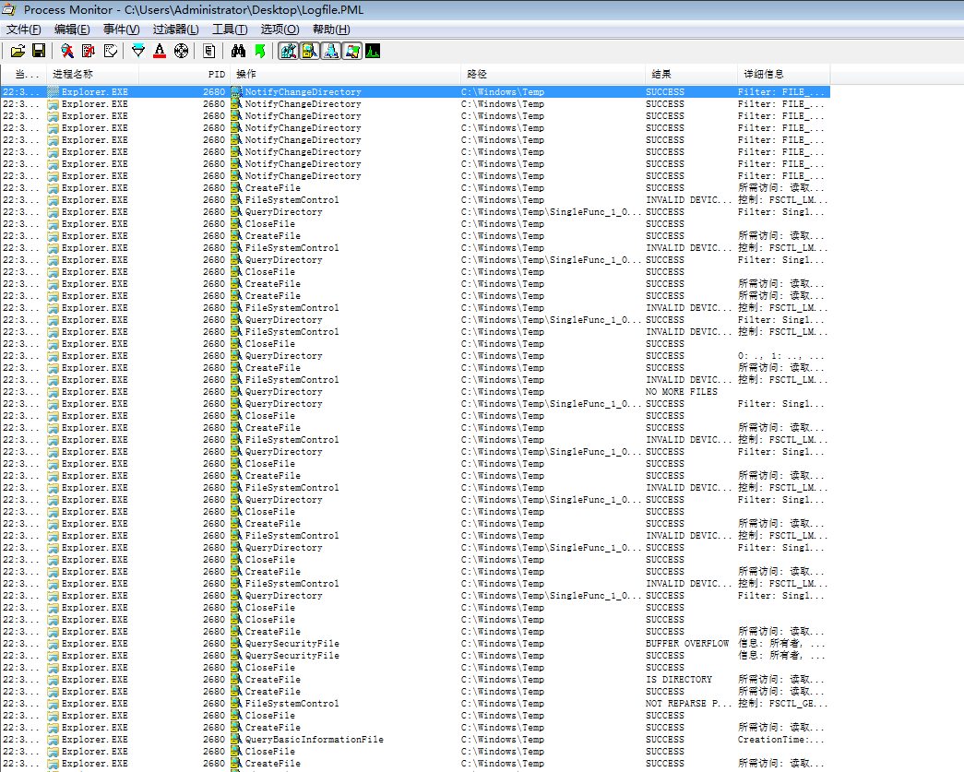Open the 编辑(E) menu
The height and width of the screenshot is (772, 964).
point(72,30)
